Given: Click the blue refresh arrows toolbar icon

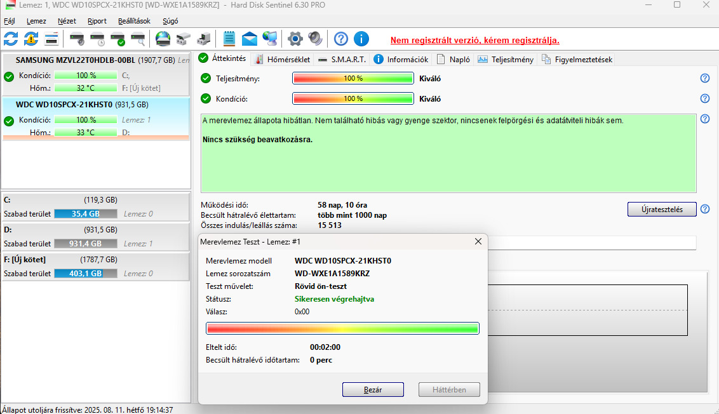Looking at the screenshot, I should click(11, 39).
